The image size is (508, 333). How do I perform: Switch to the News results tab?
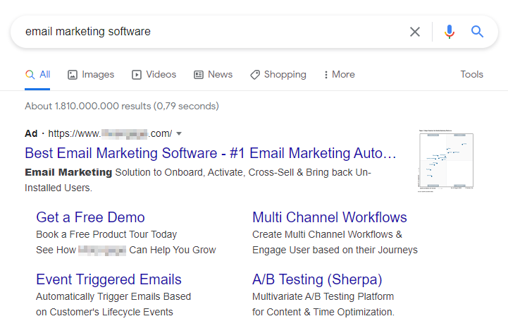(220, 75)
